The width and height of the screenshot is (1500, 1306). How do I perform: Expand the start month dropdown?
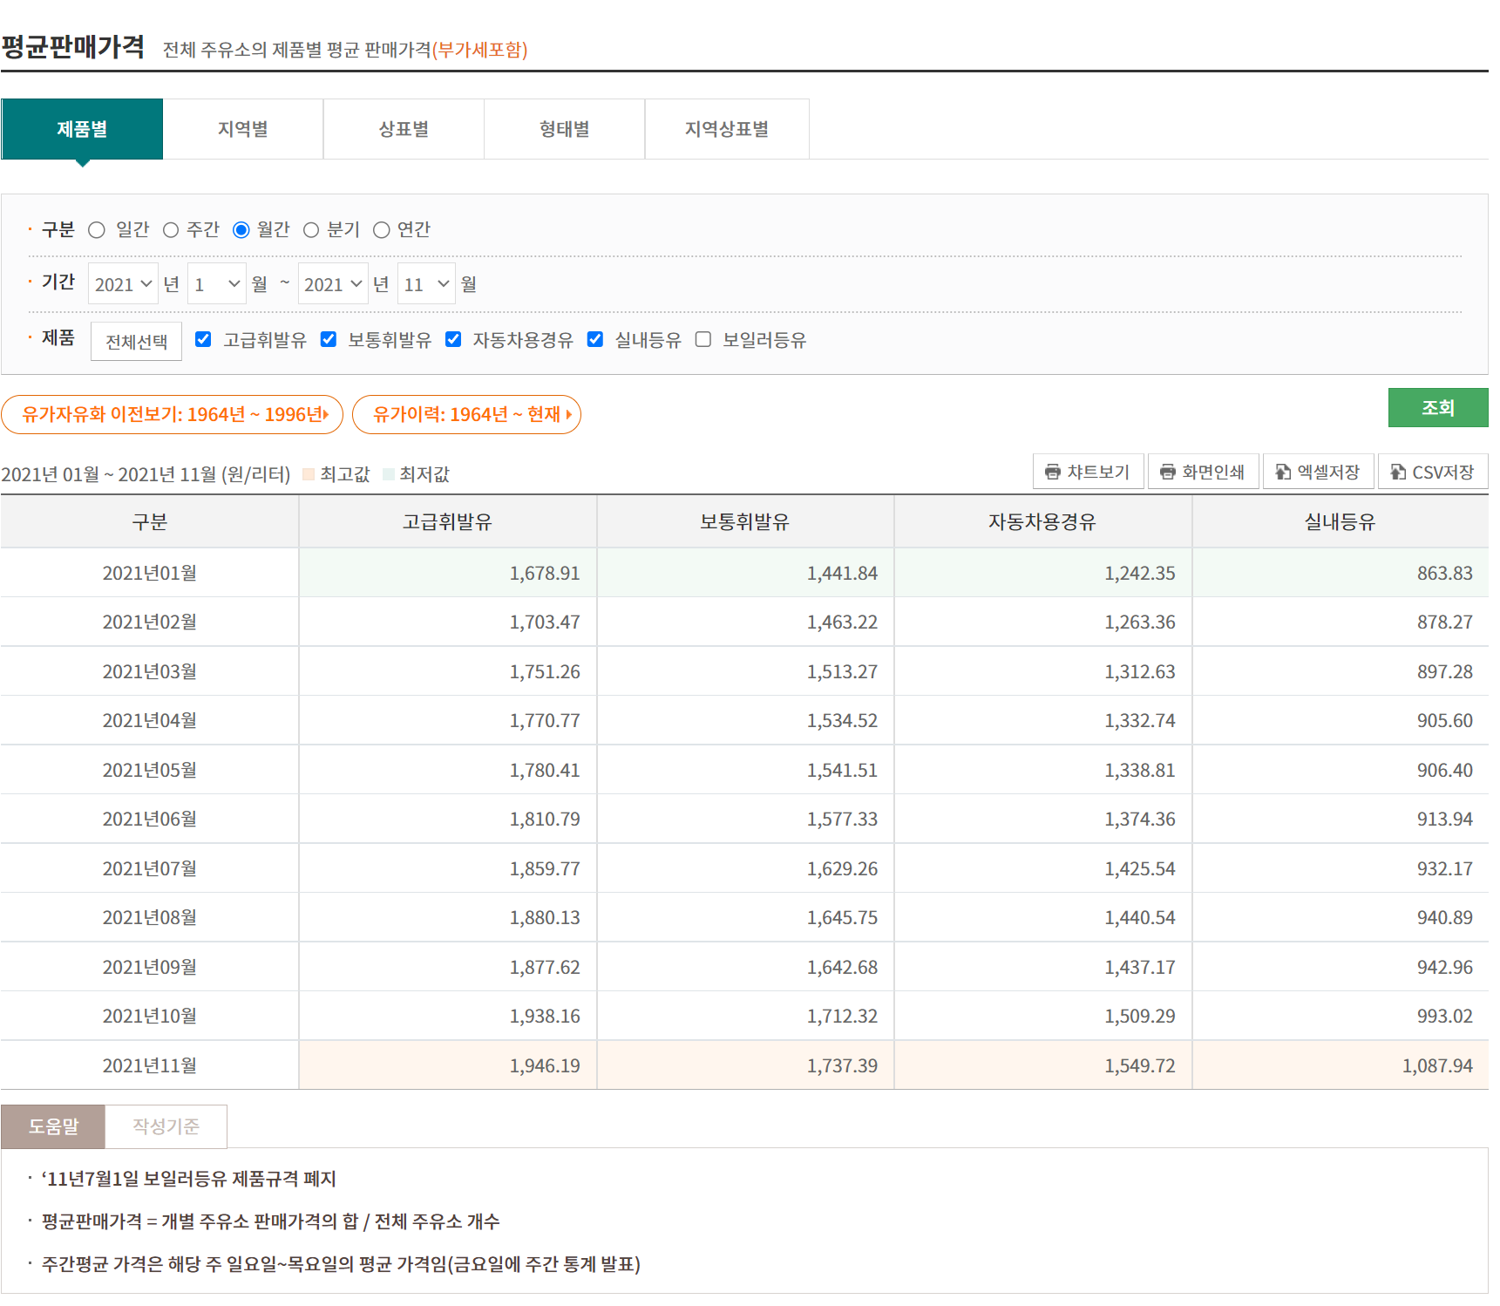[x=216, y=284]
